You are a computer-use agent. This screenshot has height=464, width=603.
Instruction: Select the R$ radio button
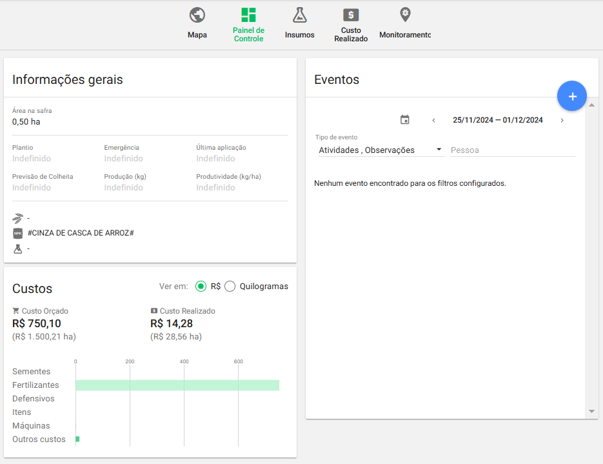pyautogui.click(x=201, y=287)
